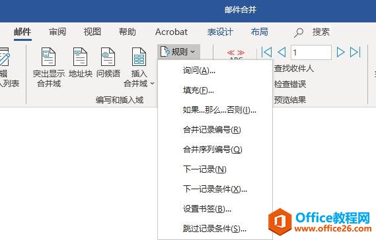The height and width of the screenshot is (240, 376).
Task: Click the record number input field
Action: point(311,52)
